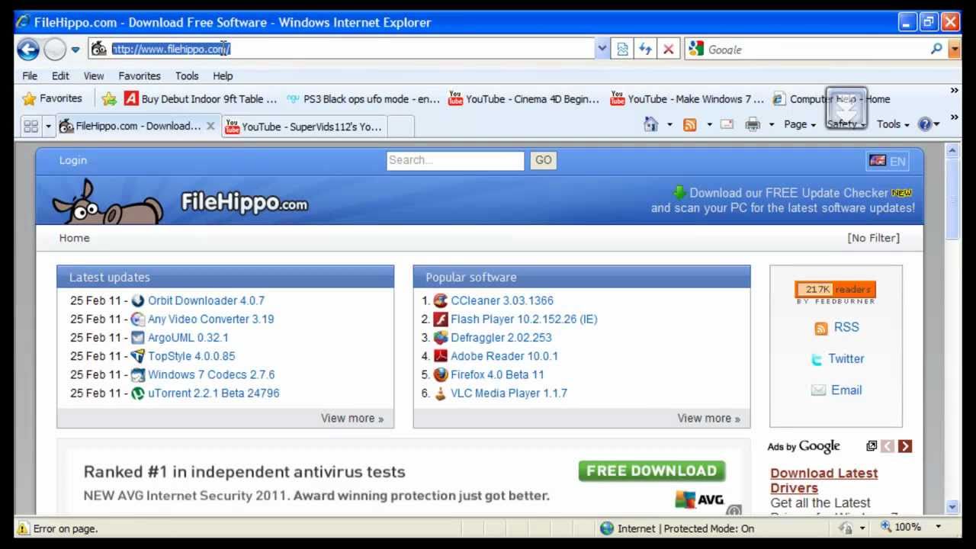
Task: Open the Favorites star button
Action: (53, 98)
